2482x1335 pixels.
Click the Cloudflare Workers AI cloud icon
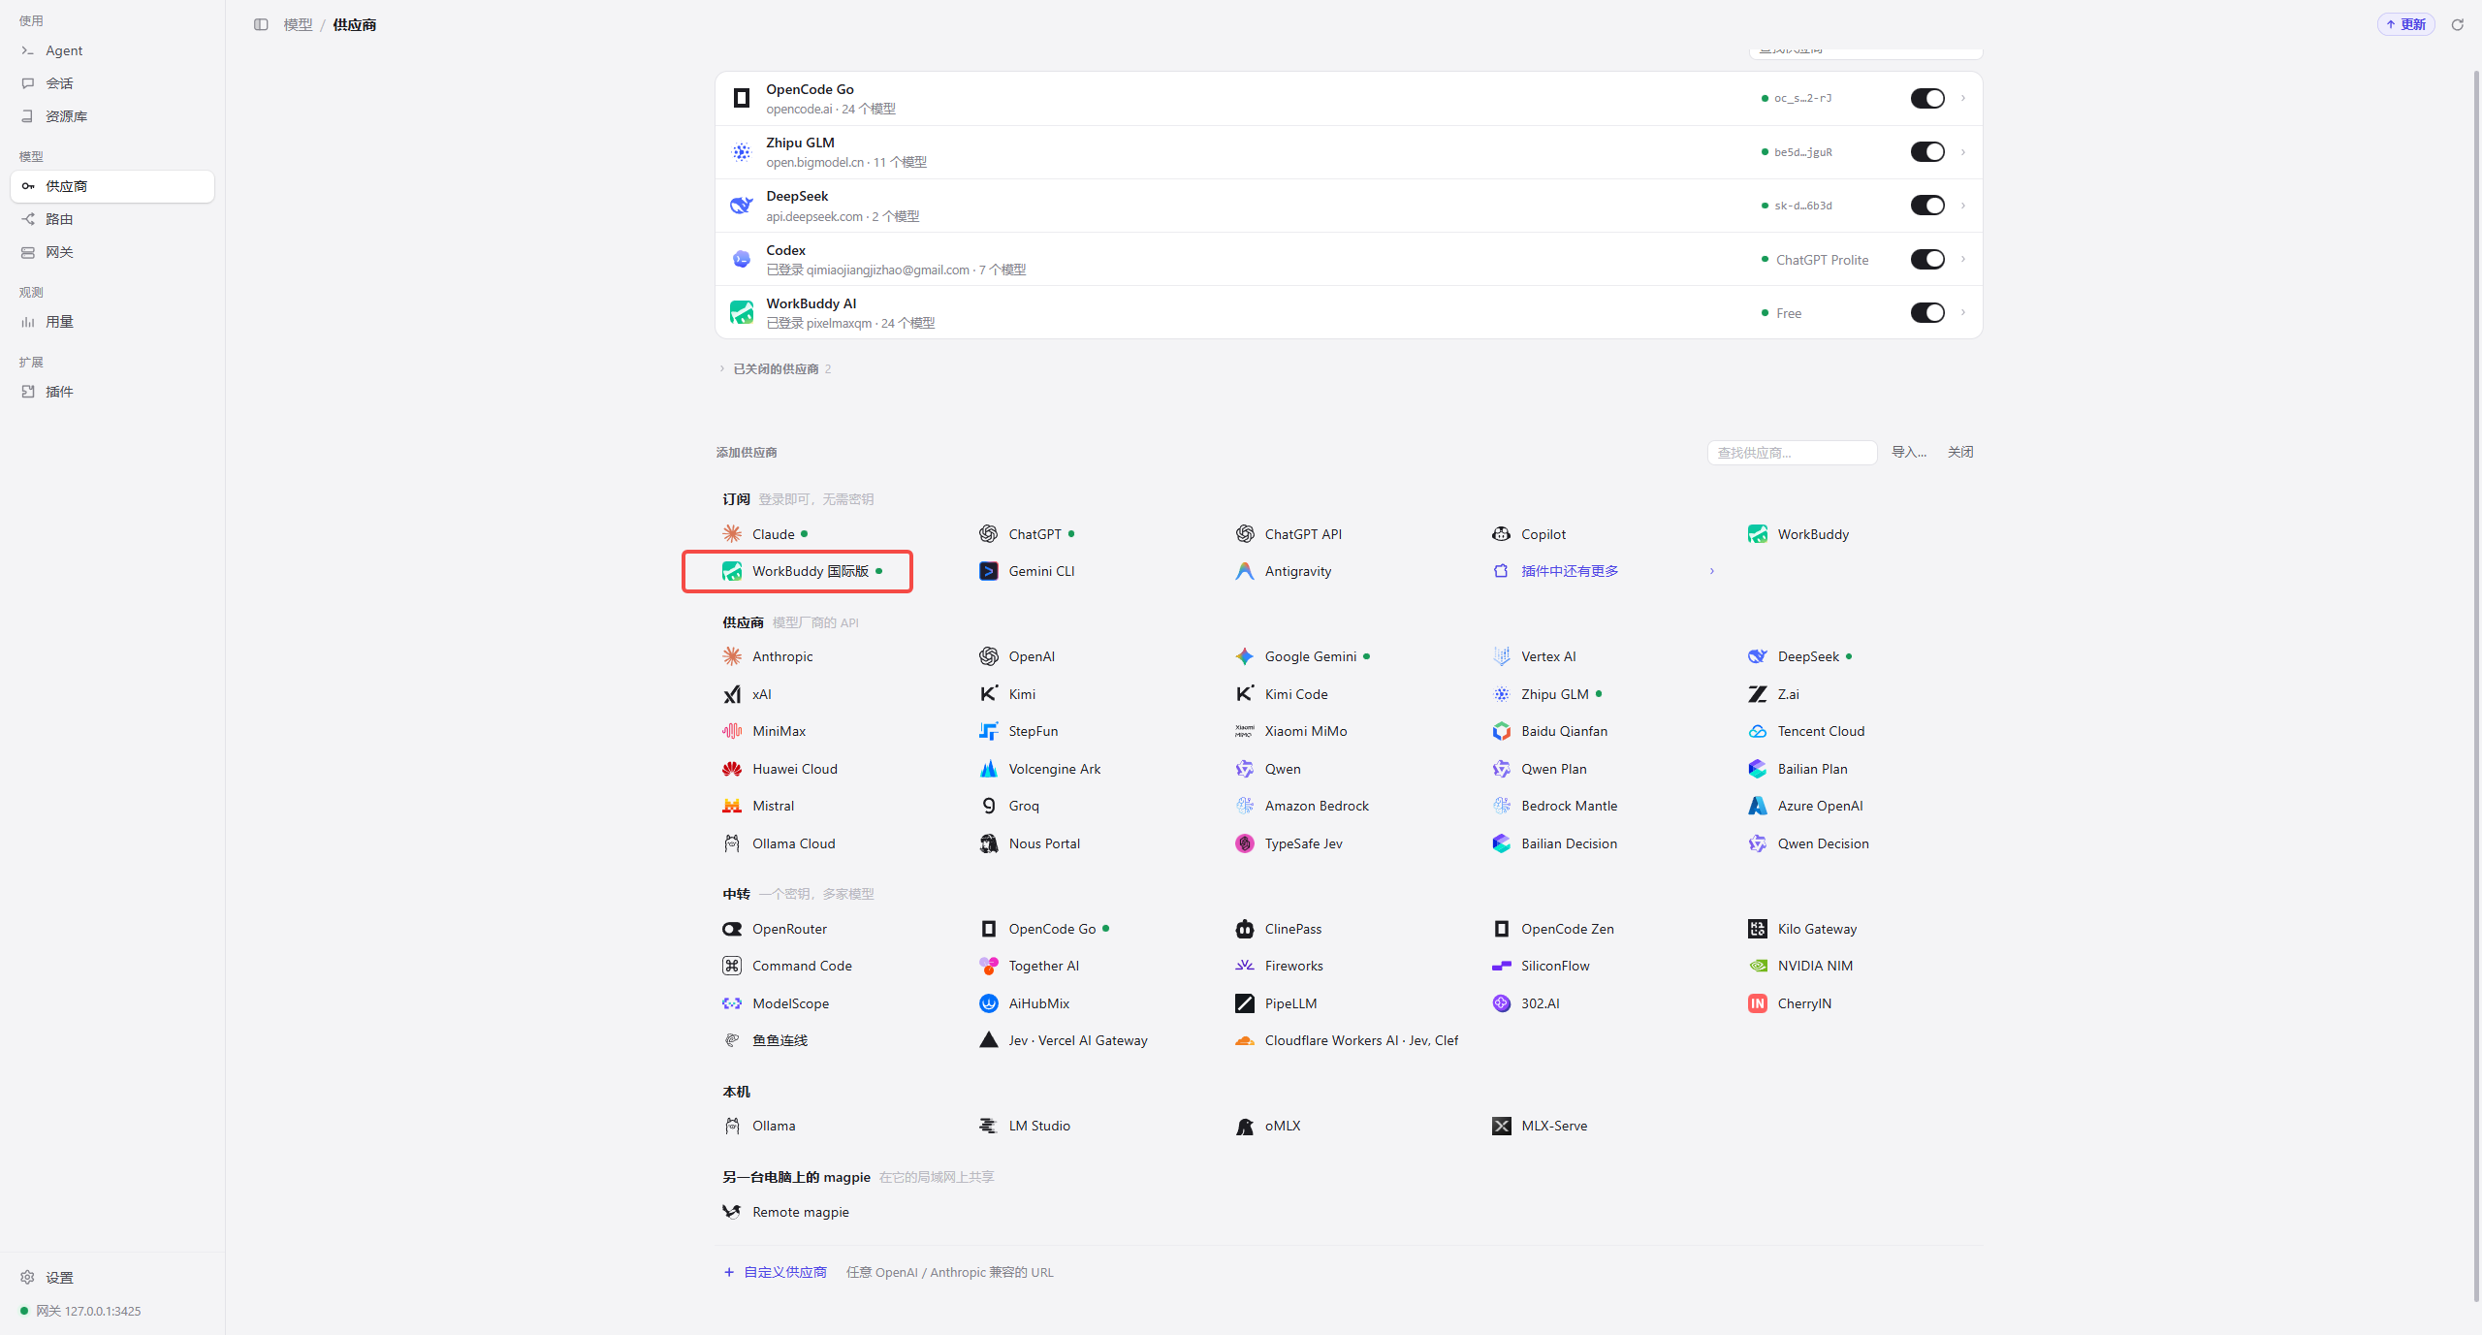click(x=1245, y=1040)
